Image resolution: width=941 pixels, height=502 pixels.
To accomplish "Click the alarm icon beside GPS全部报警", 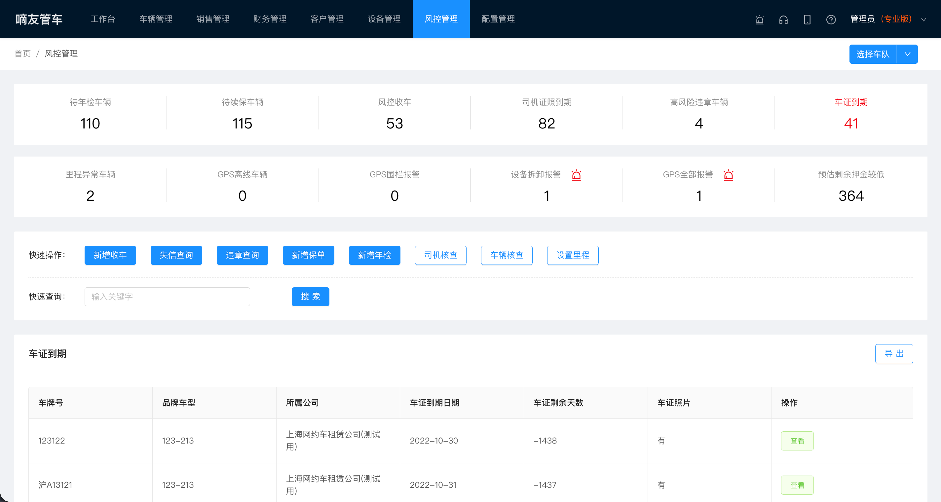I will tap(729, 175).
